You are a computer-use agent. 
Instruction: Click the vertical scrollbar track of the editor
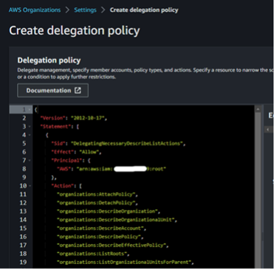258,190
